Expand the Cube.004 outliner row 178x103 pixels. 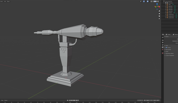(x=166, y=11)
